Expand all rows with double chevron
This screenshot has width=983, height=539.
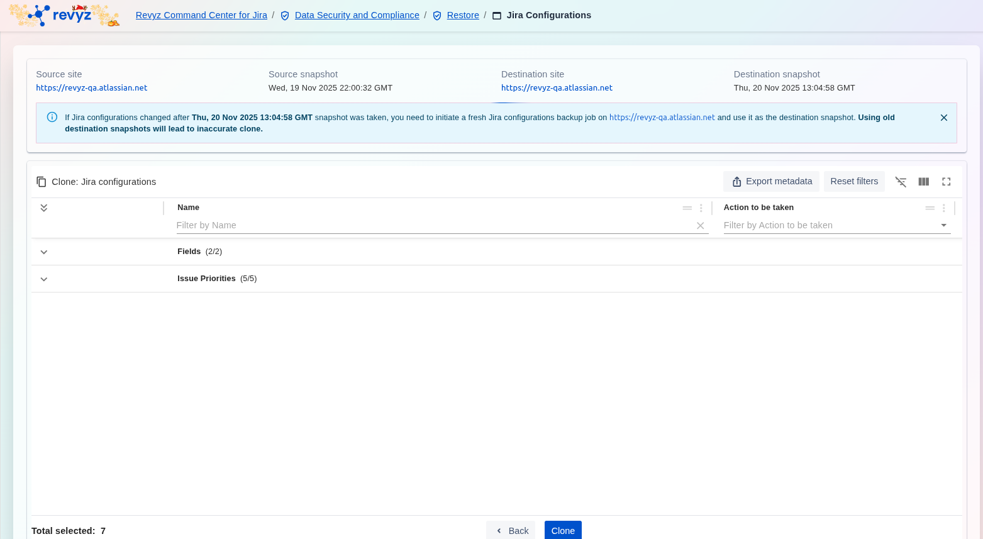(44, 208)
